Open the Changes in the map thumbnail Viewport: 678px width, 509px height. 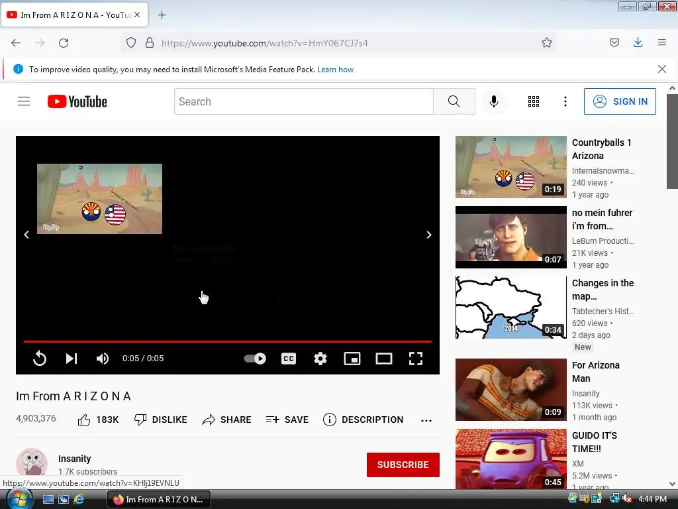point(510,308)
